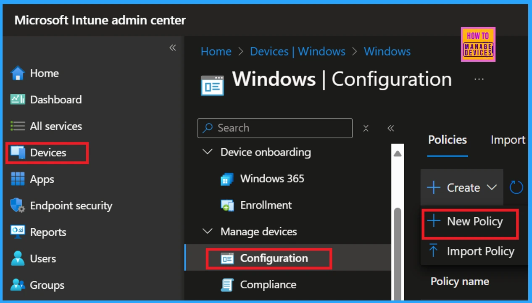Focus the menu Search field
This screenshot has width=532, height=303.
click(x=275, y=128)
